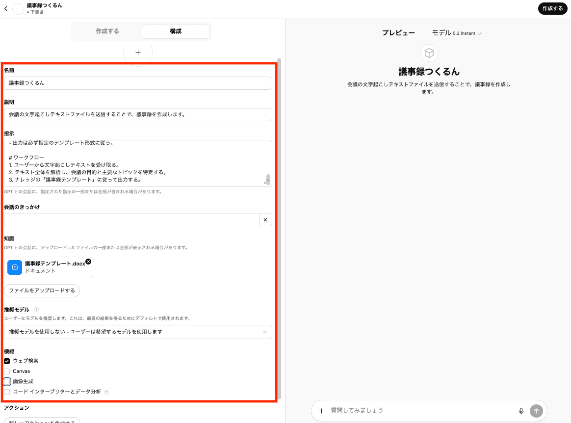Click the 下書き status label
Viewport: 571px width, 423px height.
click(x=36, y=12)
